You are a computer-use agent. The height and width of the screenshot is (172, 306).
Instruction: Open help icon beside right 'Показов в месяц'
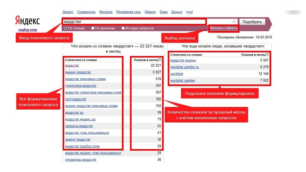tap(267, 55)
